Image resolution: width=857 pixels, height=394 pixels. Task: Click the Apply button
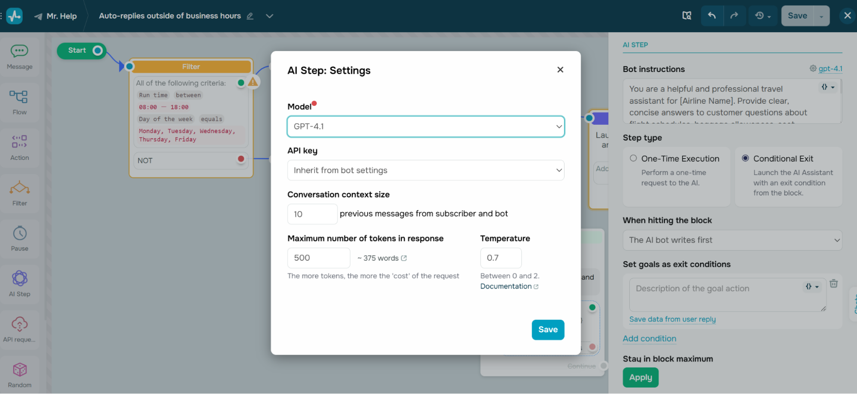pyautogui.click(x=640, y=377)
